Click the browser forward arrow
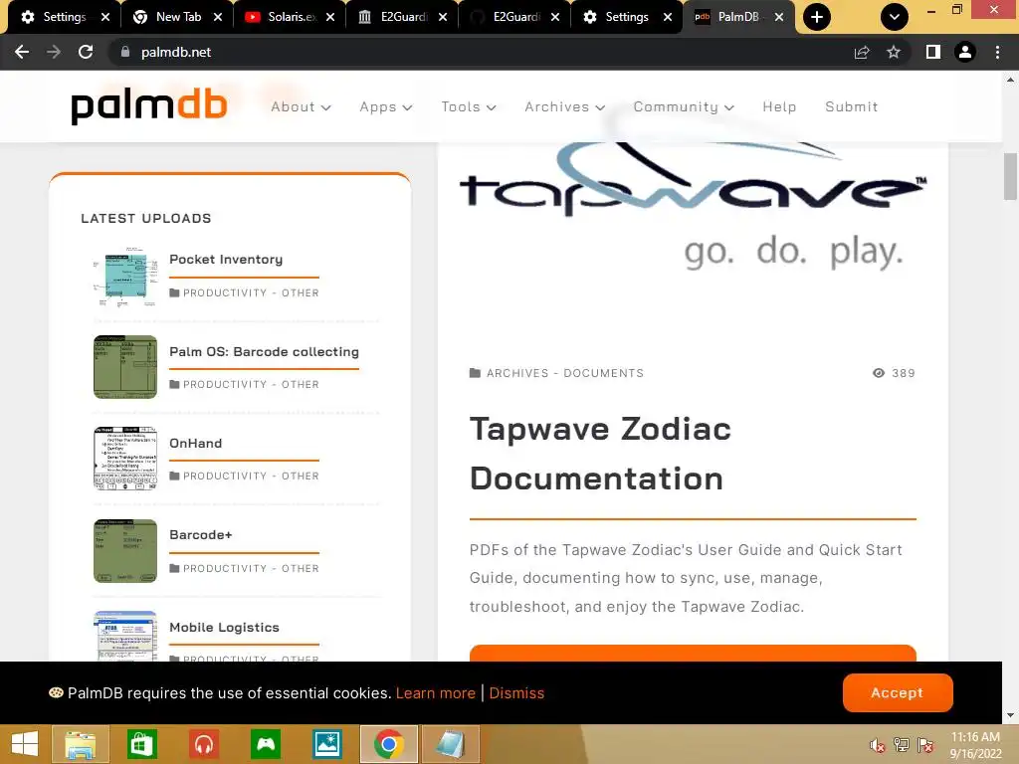This screenshot has width=1019, height=764. (x=54, y=52)
